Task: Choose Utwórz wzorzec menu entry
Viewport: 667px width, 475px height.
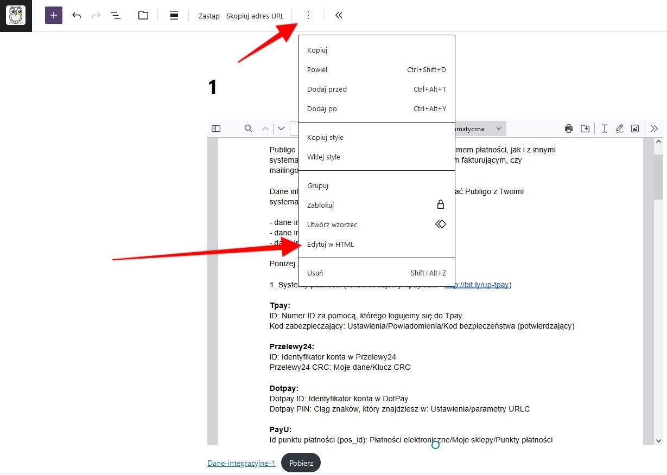Action: [377, 224]
